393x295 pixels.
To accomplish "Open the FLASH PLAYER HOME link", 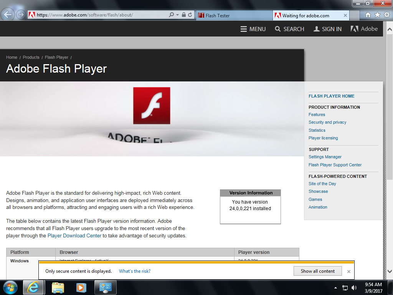I will click(331, 96).
